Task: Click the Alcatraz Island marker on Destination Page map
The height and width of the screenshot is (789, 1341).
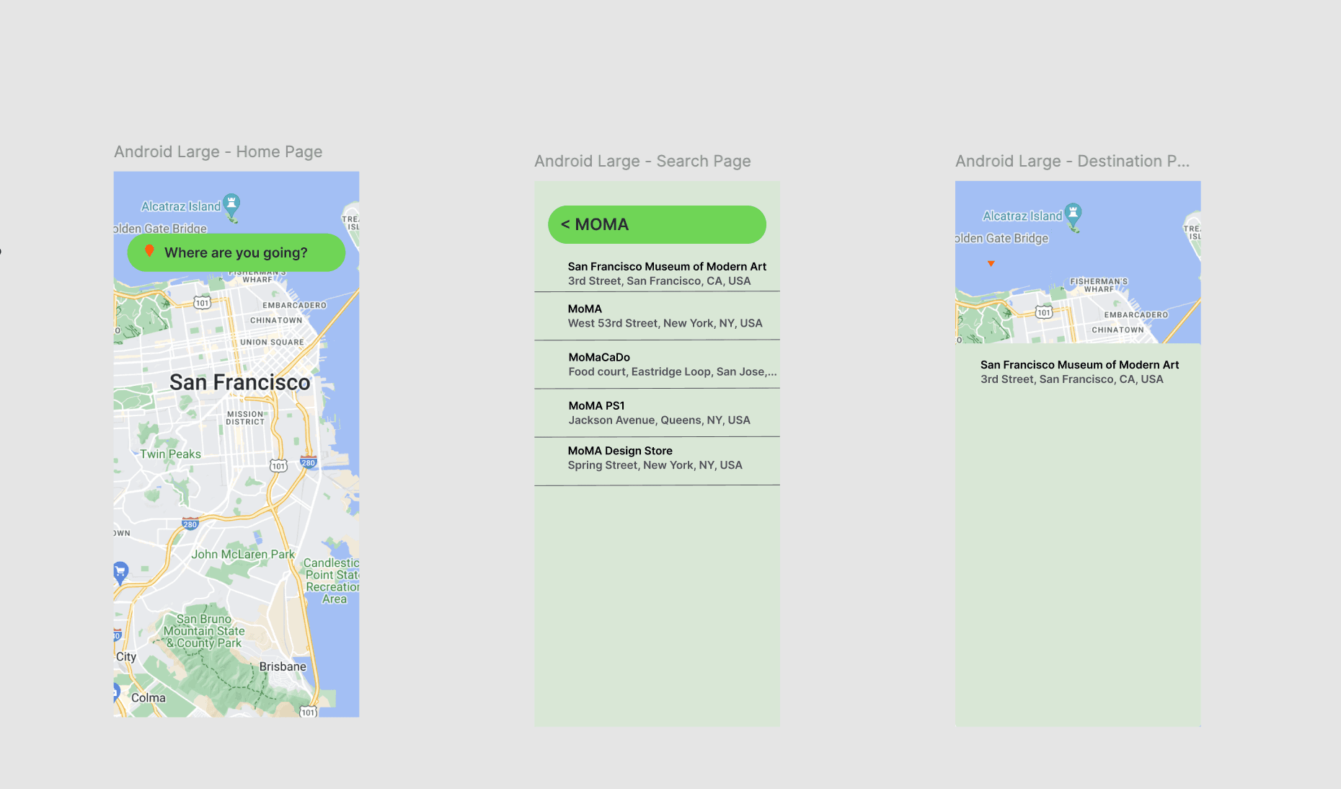Action: (x=1074, y=216)
